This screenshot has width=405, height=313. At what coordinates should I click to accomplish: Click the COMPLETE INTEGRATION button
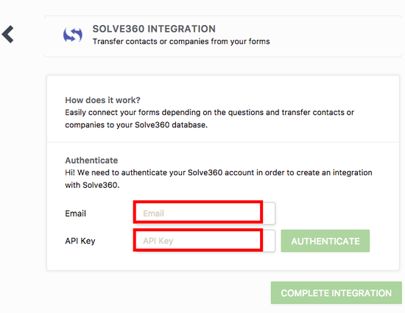coord(337,293)
